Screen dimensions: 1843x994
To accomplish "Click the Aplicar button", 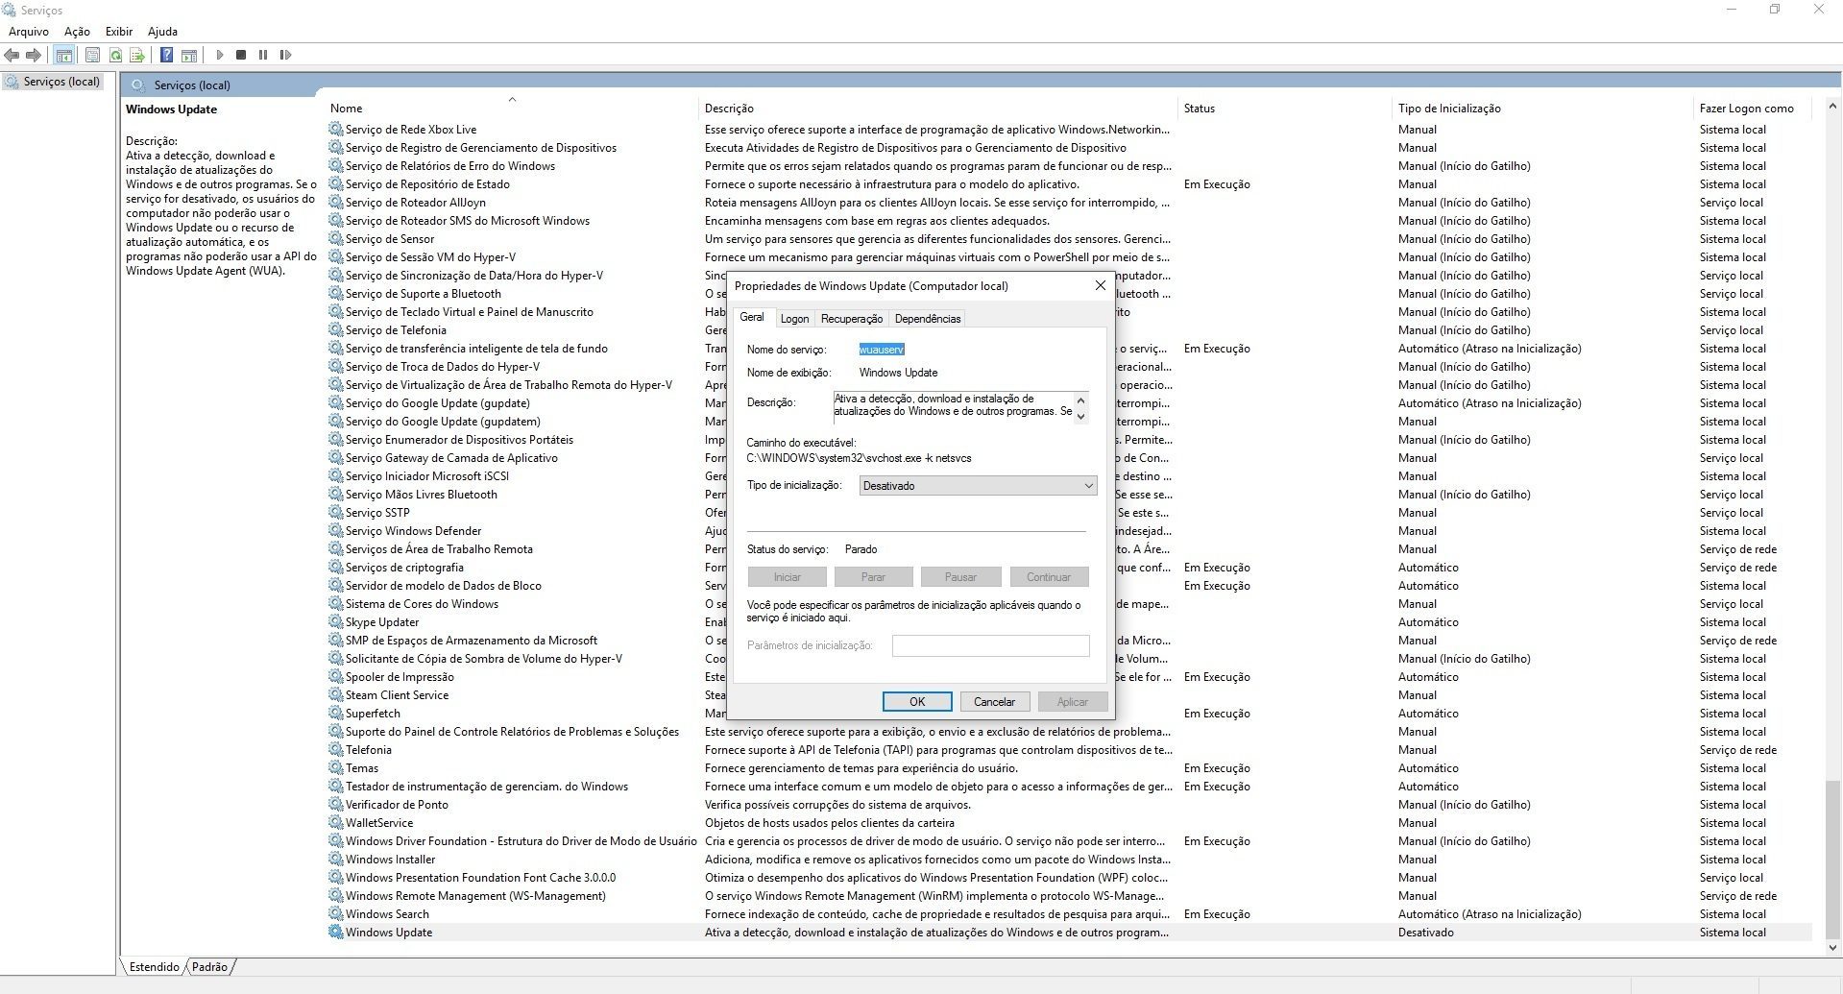I will (1073, 702).
